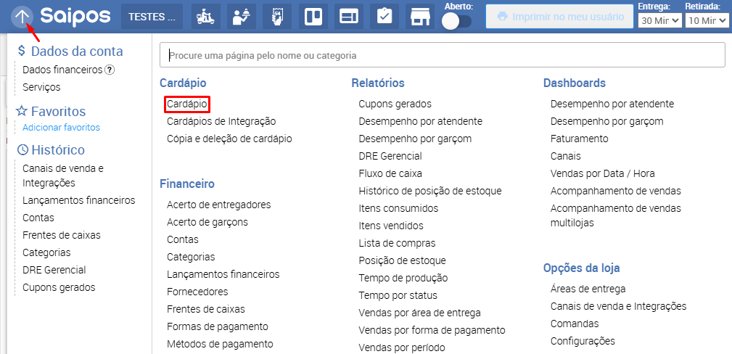Open Faturamento dashboard
The image size is (732, 354).
(x=580, y=139)
